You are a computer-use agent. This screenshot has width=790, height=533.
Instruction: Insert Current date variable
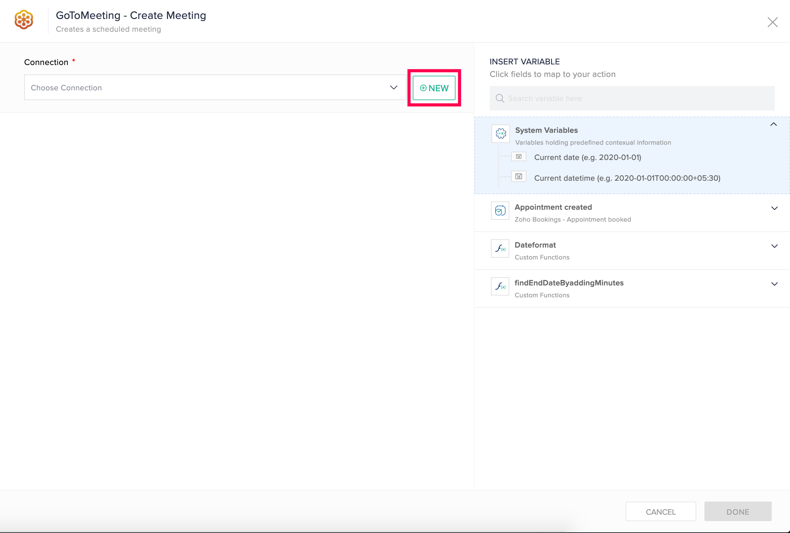[x=587, y=158]
